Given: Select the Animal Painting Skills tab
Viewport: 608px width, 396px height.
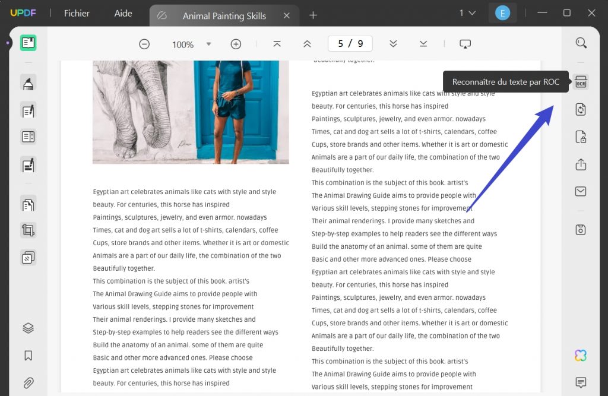Looking at the screenshot, I should [x=224, y=16].
